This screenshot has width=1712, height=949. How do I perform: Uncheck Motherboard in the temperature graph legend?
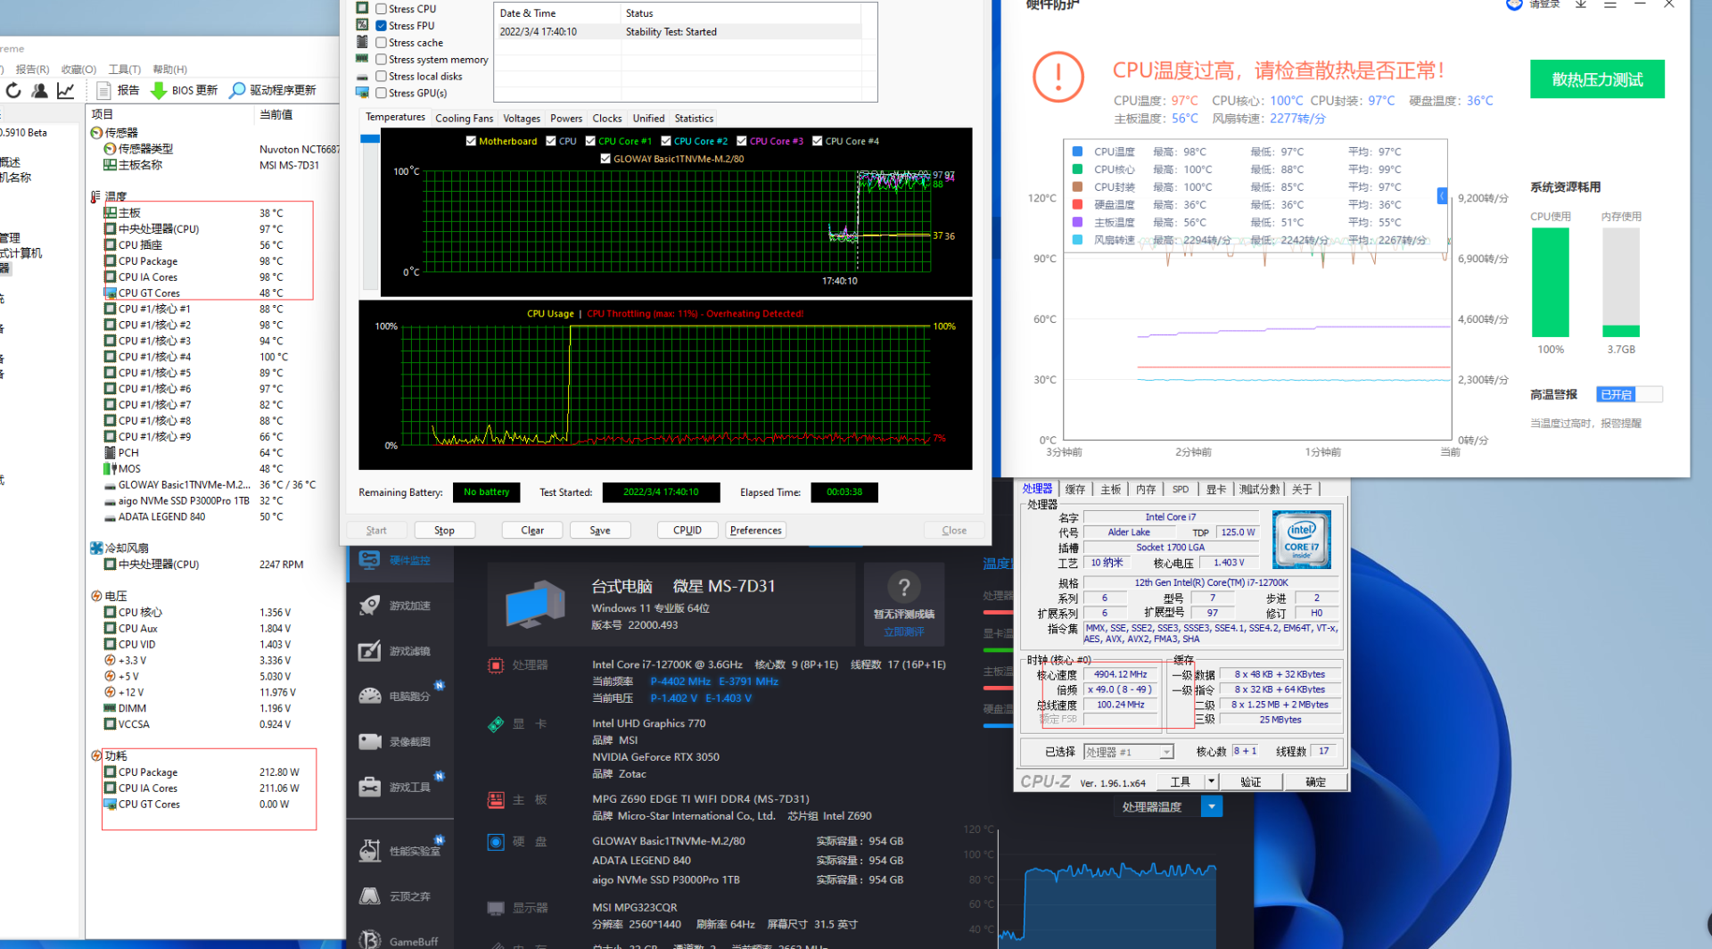point(471,141)
